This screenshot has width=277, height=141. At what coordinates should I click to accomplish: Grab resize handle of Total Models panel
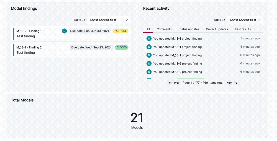[x=266, y=136]
